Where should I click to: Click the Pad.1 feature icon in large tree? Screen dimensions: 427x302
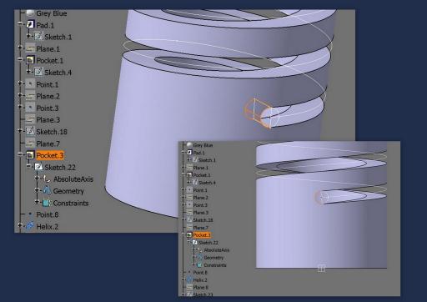pos(30,25)
